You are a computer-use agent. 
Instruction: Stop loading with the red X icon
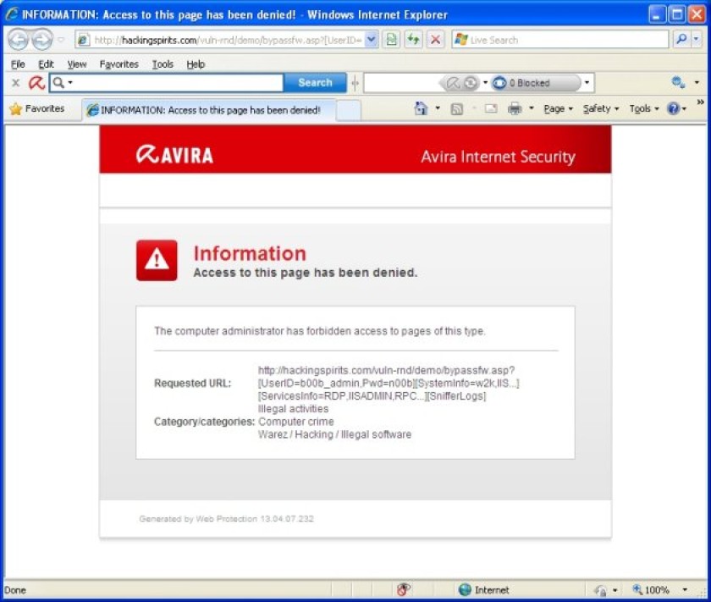click(x=435, y=40)
